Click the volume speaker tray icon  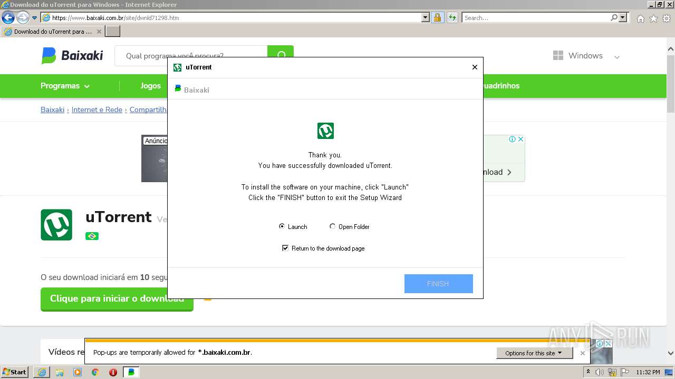[600, 372]
